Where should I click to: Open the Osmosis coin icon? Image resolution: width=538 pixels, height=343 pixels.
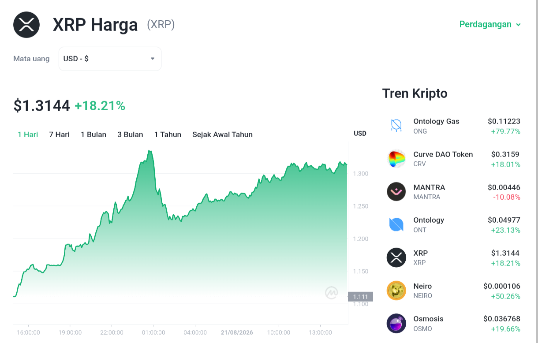[396, 323]
